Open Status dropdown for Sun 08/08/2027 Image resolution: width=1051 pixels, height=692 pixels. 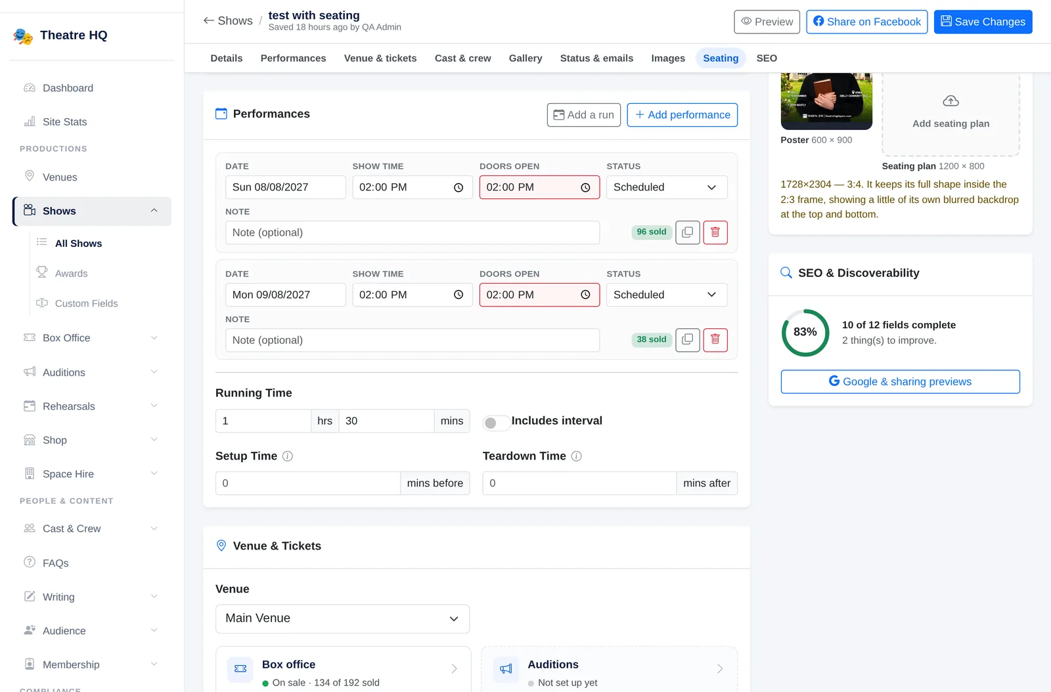point(667,187)
